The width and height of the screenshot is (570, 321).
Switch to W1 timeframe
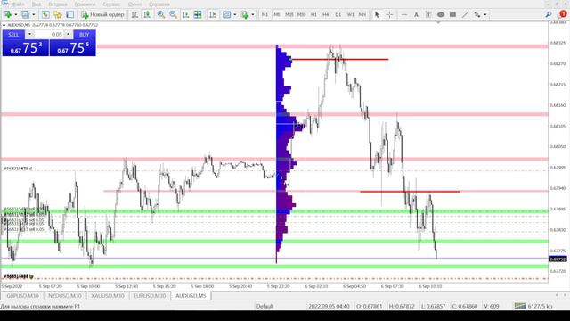350,14
